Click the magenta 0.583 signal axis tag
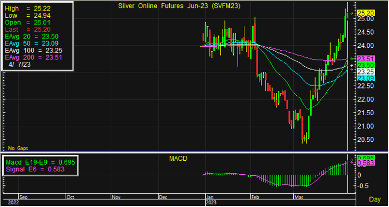The image size is (389, 207). [366, 163]
